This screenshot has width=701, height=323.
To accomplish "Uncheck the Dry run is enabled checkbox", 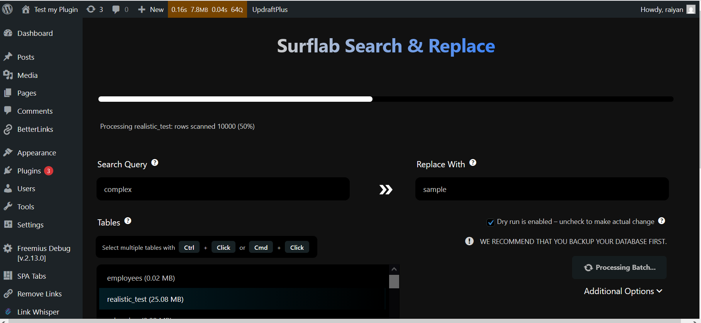I will (491, 222).
